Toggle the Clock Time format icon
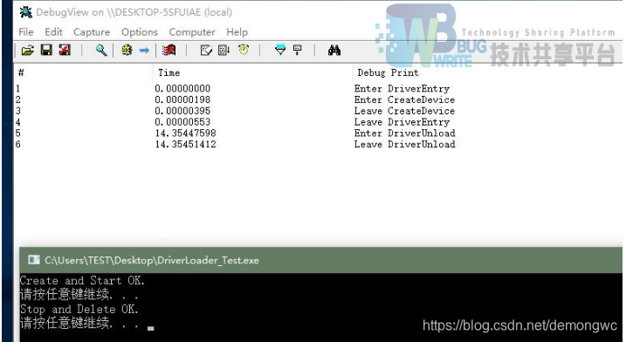This screenshot has width=626, height=342. click(244, 50)
